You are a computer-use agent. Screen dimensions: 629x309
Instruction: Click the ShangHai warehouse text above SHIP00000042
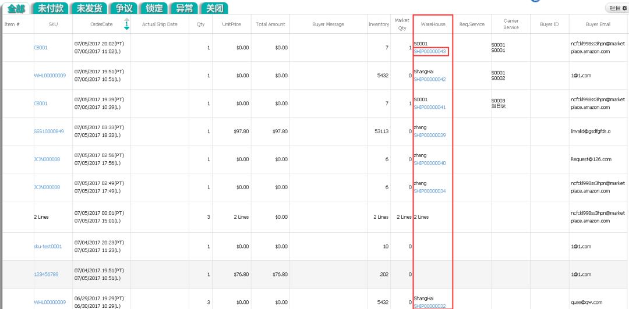tap(423, 72)
